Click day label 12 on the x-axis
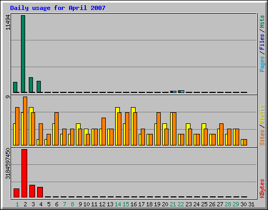 102,204
